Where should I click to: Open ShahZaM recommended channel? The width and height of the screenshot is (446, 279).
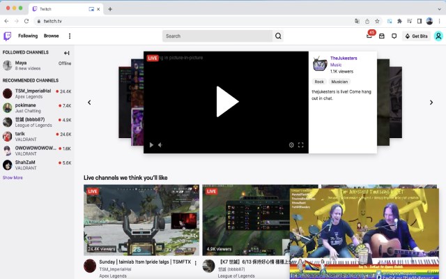coord(37,165)
